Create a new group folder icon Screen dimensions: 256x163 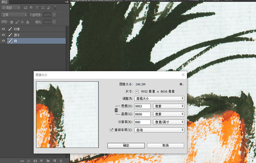pyautogui.click(x=48, y=161)
